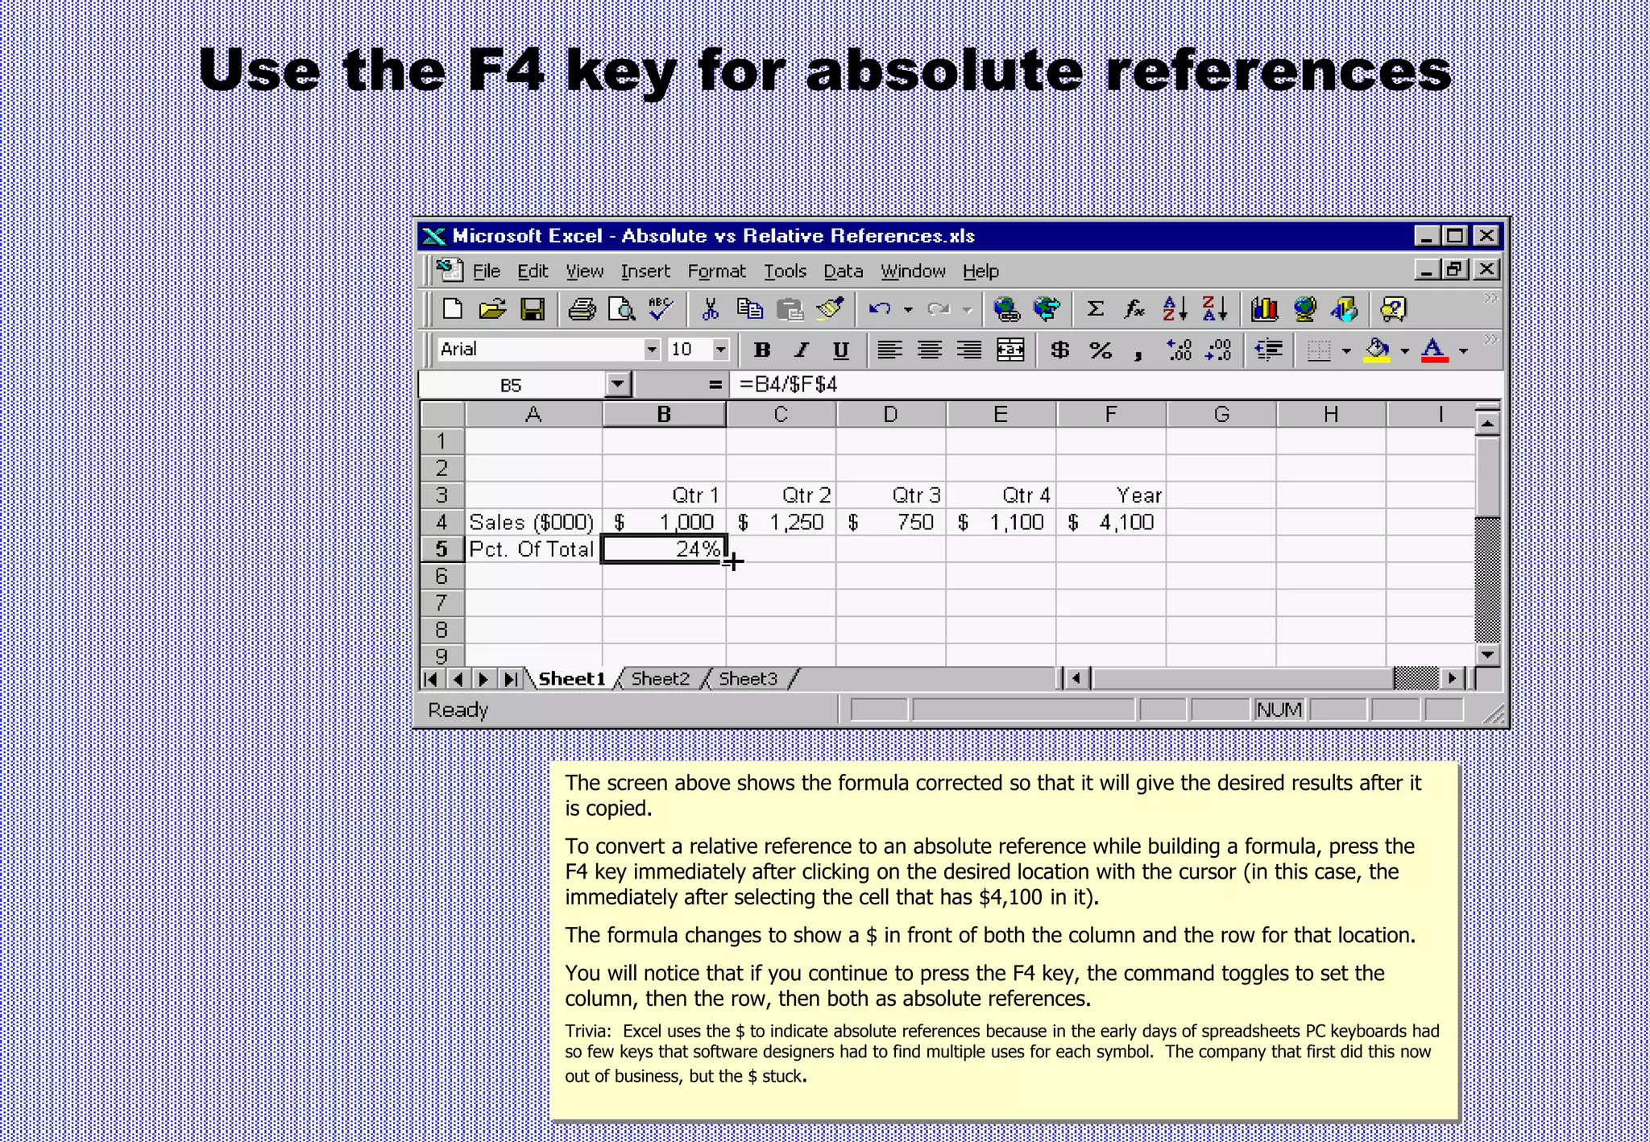1650x1142 pixels.
Task: Open the font size dropdown arrow
Action: click(720, 350)
